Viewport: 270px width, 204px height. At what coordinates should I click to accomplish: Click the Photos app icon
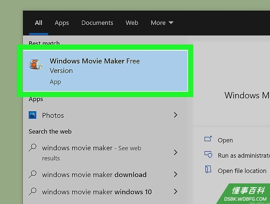tap(32, 115)
